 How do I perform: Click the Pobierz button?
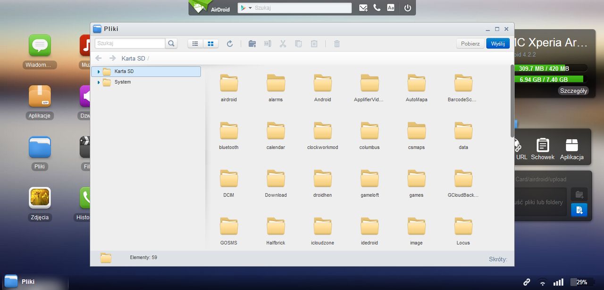470,43
